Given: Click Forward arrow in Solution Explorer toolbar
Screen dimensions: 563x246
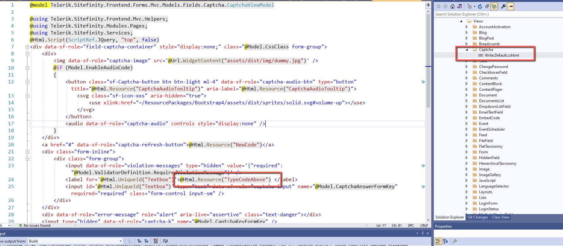Looking at the screenshot, I should [x=446, y=6].
